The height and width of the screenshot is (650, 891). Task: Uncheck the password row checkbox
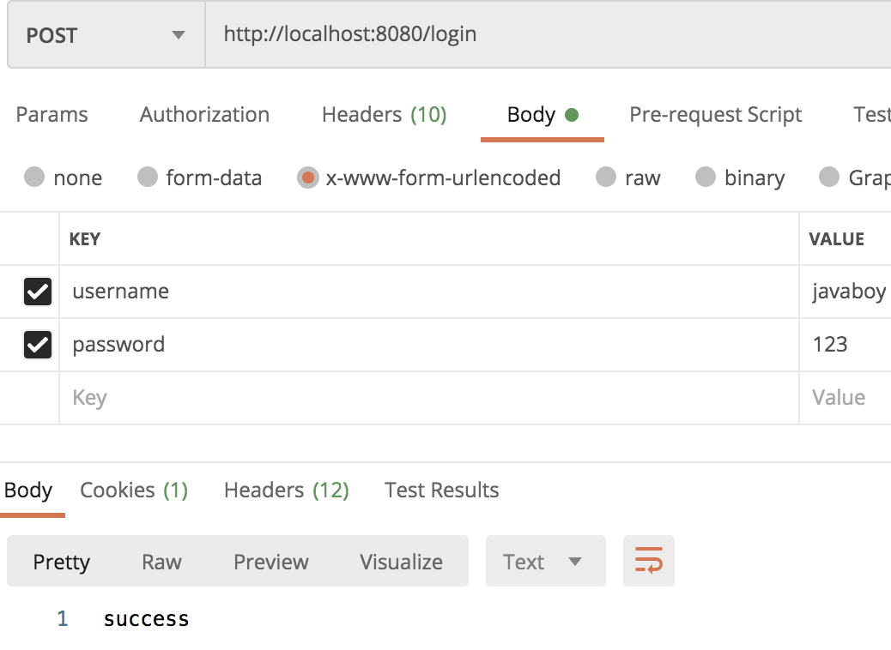[x=38, y=345]
